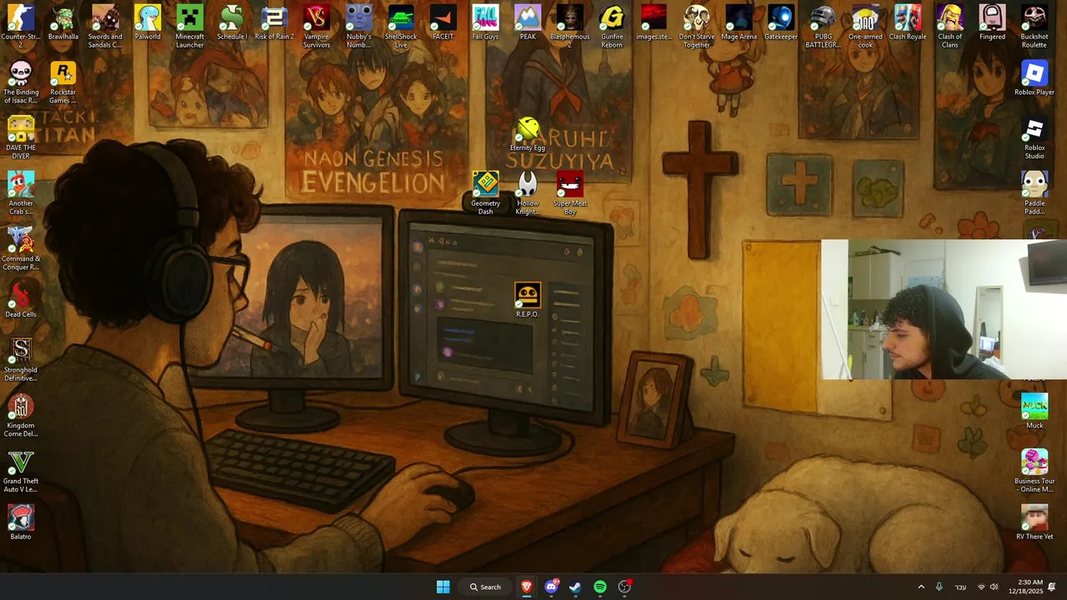
Task: Select the Gunfire Reborn icon
Action: coord(612,26)
